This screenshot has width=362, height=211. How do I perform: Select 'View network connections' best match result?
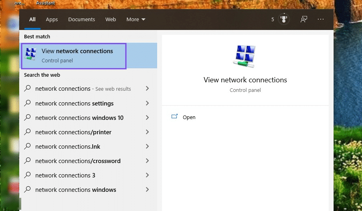coord(77,56)
